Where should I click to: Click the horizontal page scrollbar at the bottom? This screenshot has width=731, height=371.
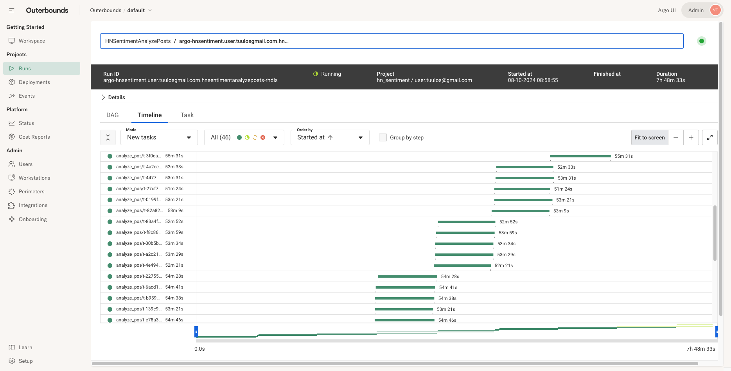395,364
